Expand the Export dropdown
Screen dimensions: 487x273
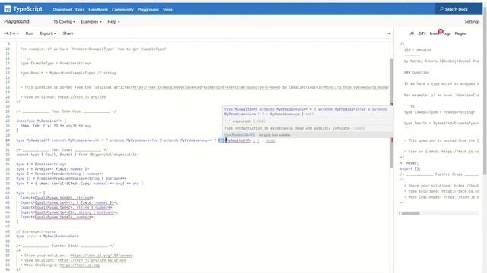[x=48, y=33]
